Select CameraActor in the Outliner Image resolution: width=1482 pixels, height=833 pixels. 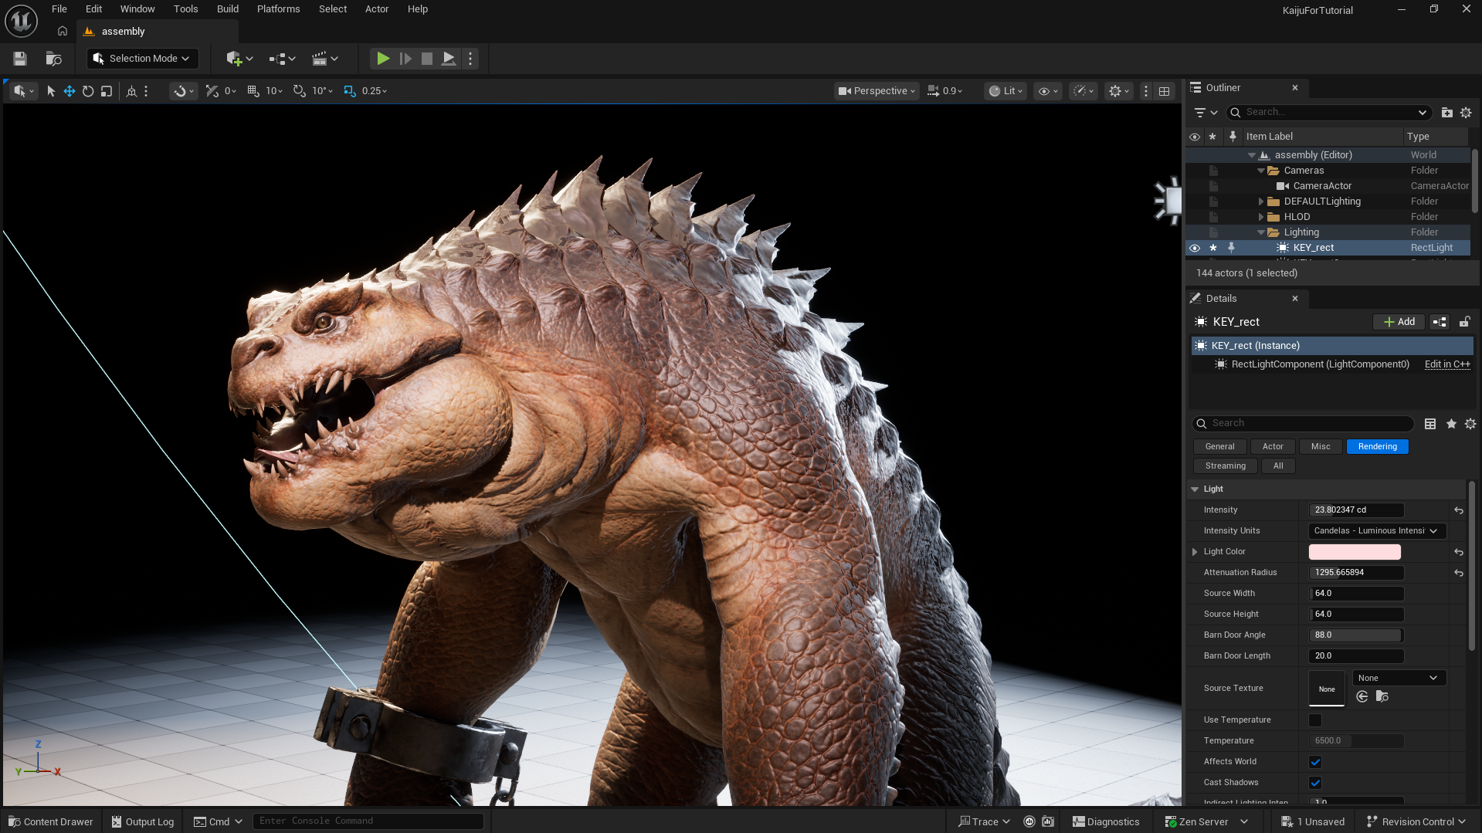click(x=1322, y=186)
